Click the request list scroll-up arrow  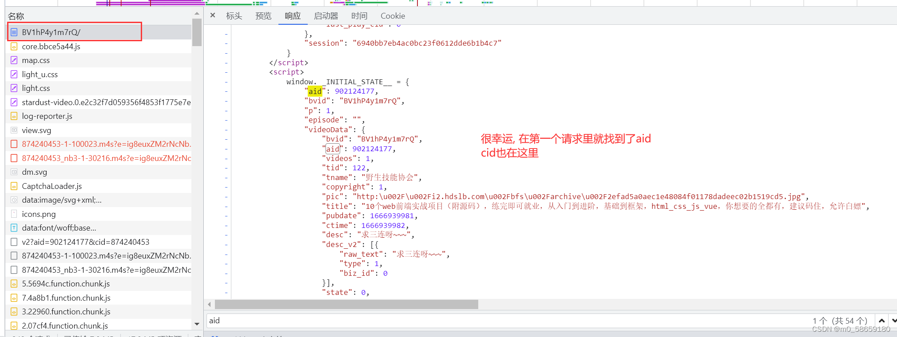pos(197,14)
